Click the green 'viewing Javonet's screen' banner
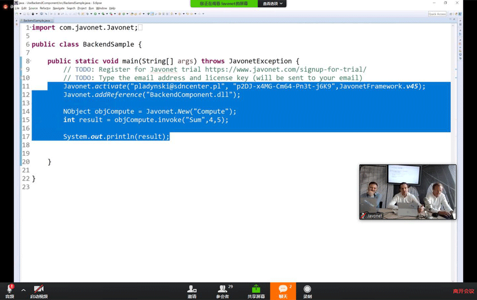Image resolution: width=477 pixels, height=300 pixels. click(x=224, y=4)
